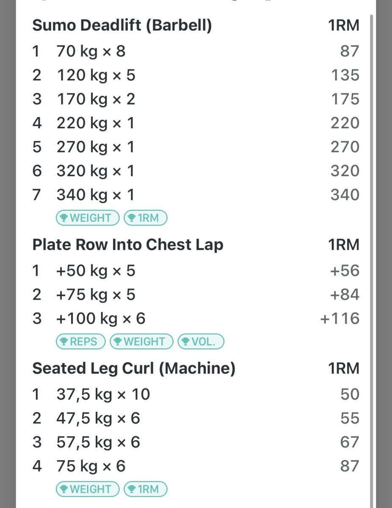Screen dimensions: 392x508
Task: Click the 1RM column header beside Plate Row
Action: click(x=343, y=245)
